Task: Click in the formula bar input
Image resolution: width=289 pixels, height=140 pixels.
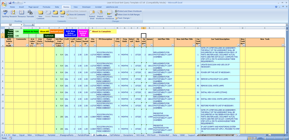Action: click(x=160, y=25)
